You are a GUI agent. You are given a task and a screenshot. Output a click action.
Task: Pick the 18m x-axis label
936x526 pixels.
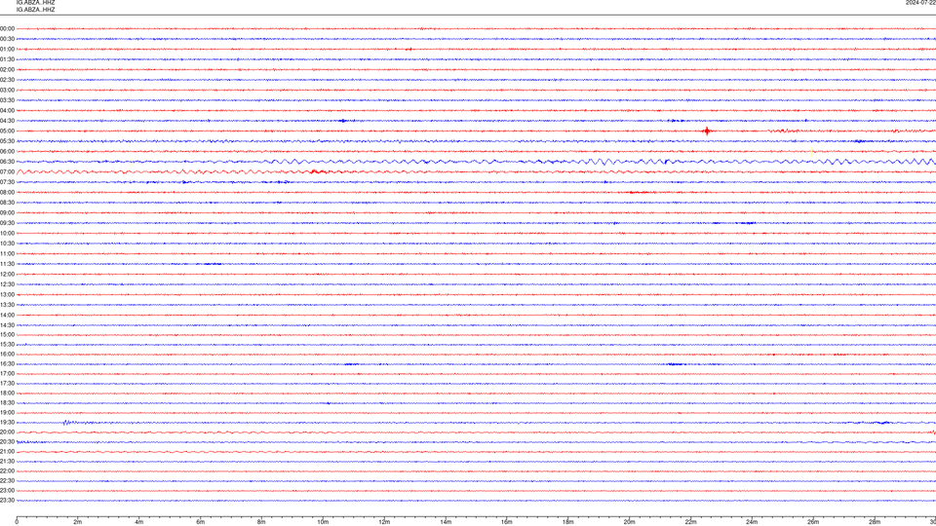568,522
